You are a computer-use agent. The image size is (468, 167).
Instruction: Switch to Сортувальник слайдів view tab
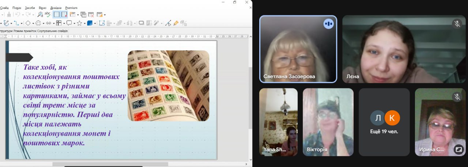[52, 31]
